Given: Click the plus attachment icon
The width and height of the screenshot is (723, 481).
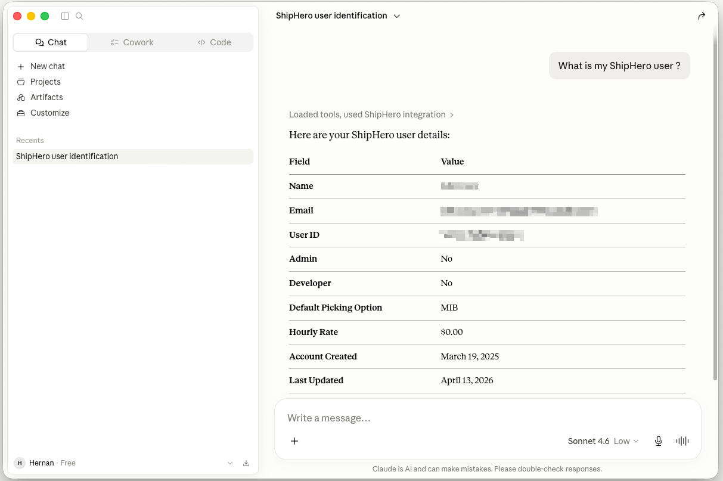Looking at the screenshot, I should point(294,441).
